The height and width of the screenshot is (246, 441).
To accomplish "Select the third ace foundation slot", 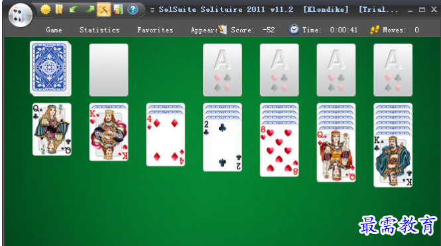I will pyautogui.click(x=336, y=70).
